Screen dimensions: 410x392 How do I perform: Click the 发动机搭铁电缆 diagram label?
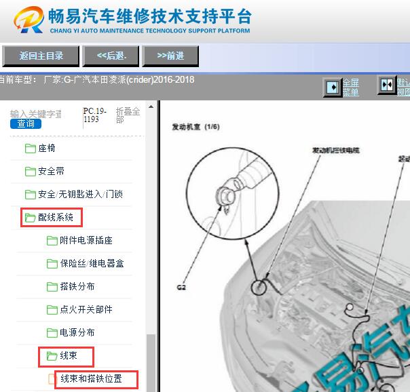336,150
